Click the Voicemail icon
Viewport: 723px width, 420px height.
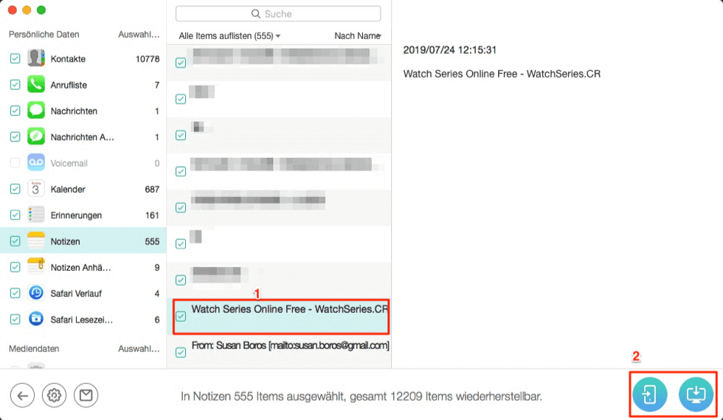tap(36, 163)
